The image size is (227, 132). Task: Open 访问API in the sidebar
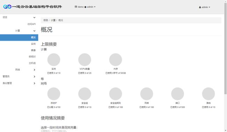(x=31, y=24)
